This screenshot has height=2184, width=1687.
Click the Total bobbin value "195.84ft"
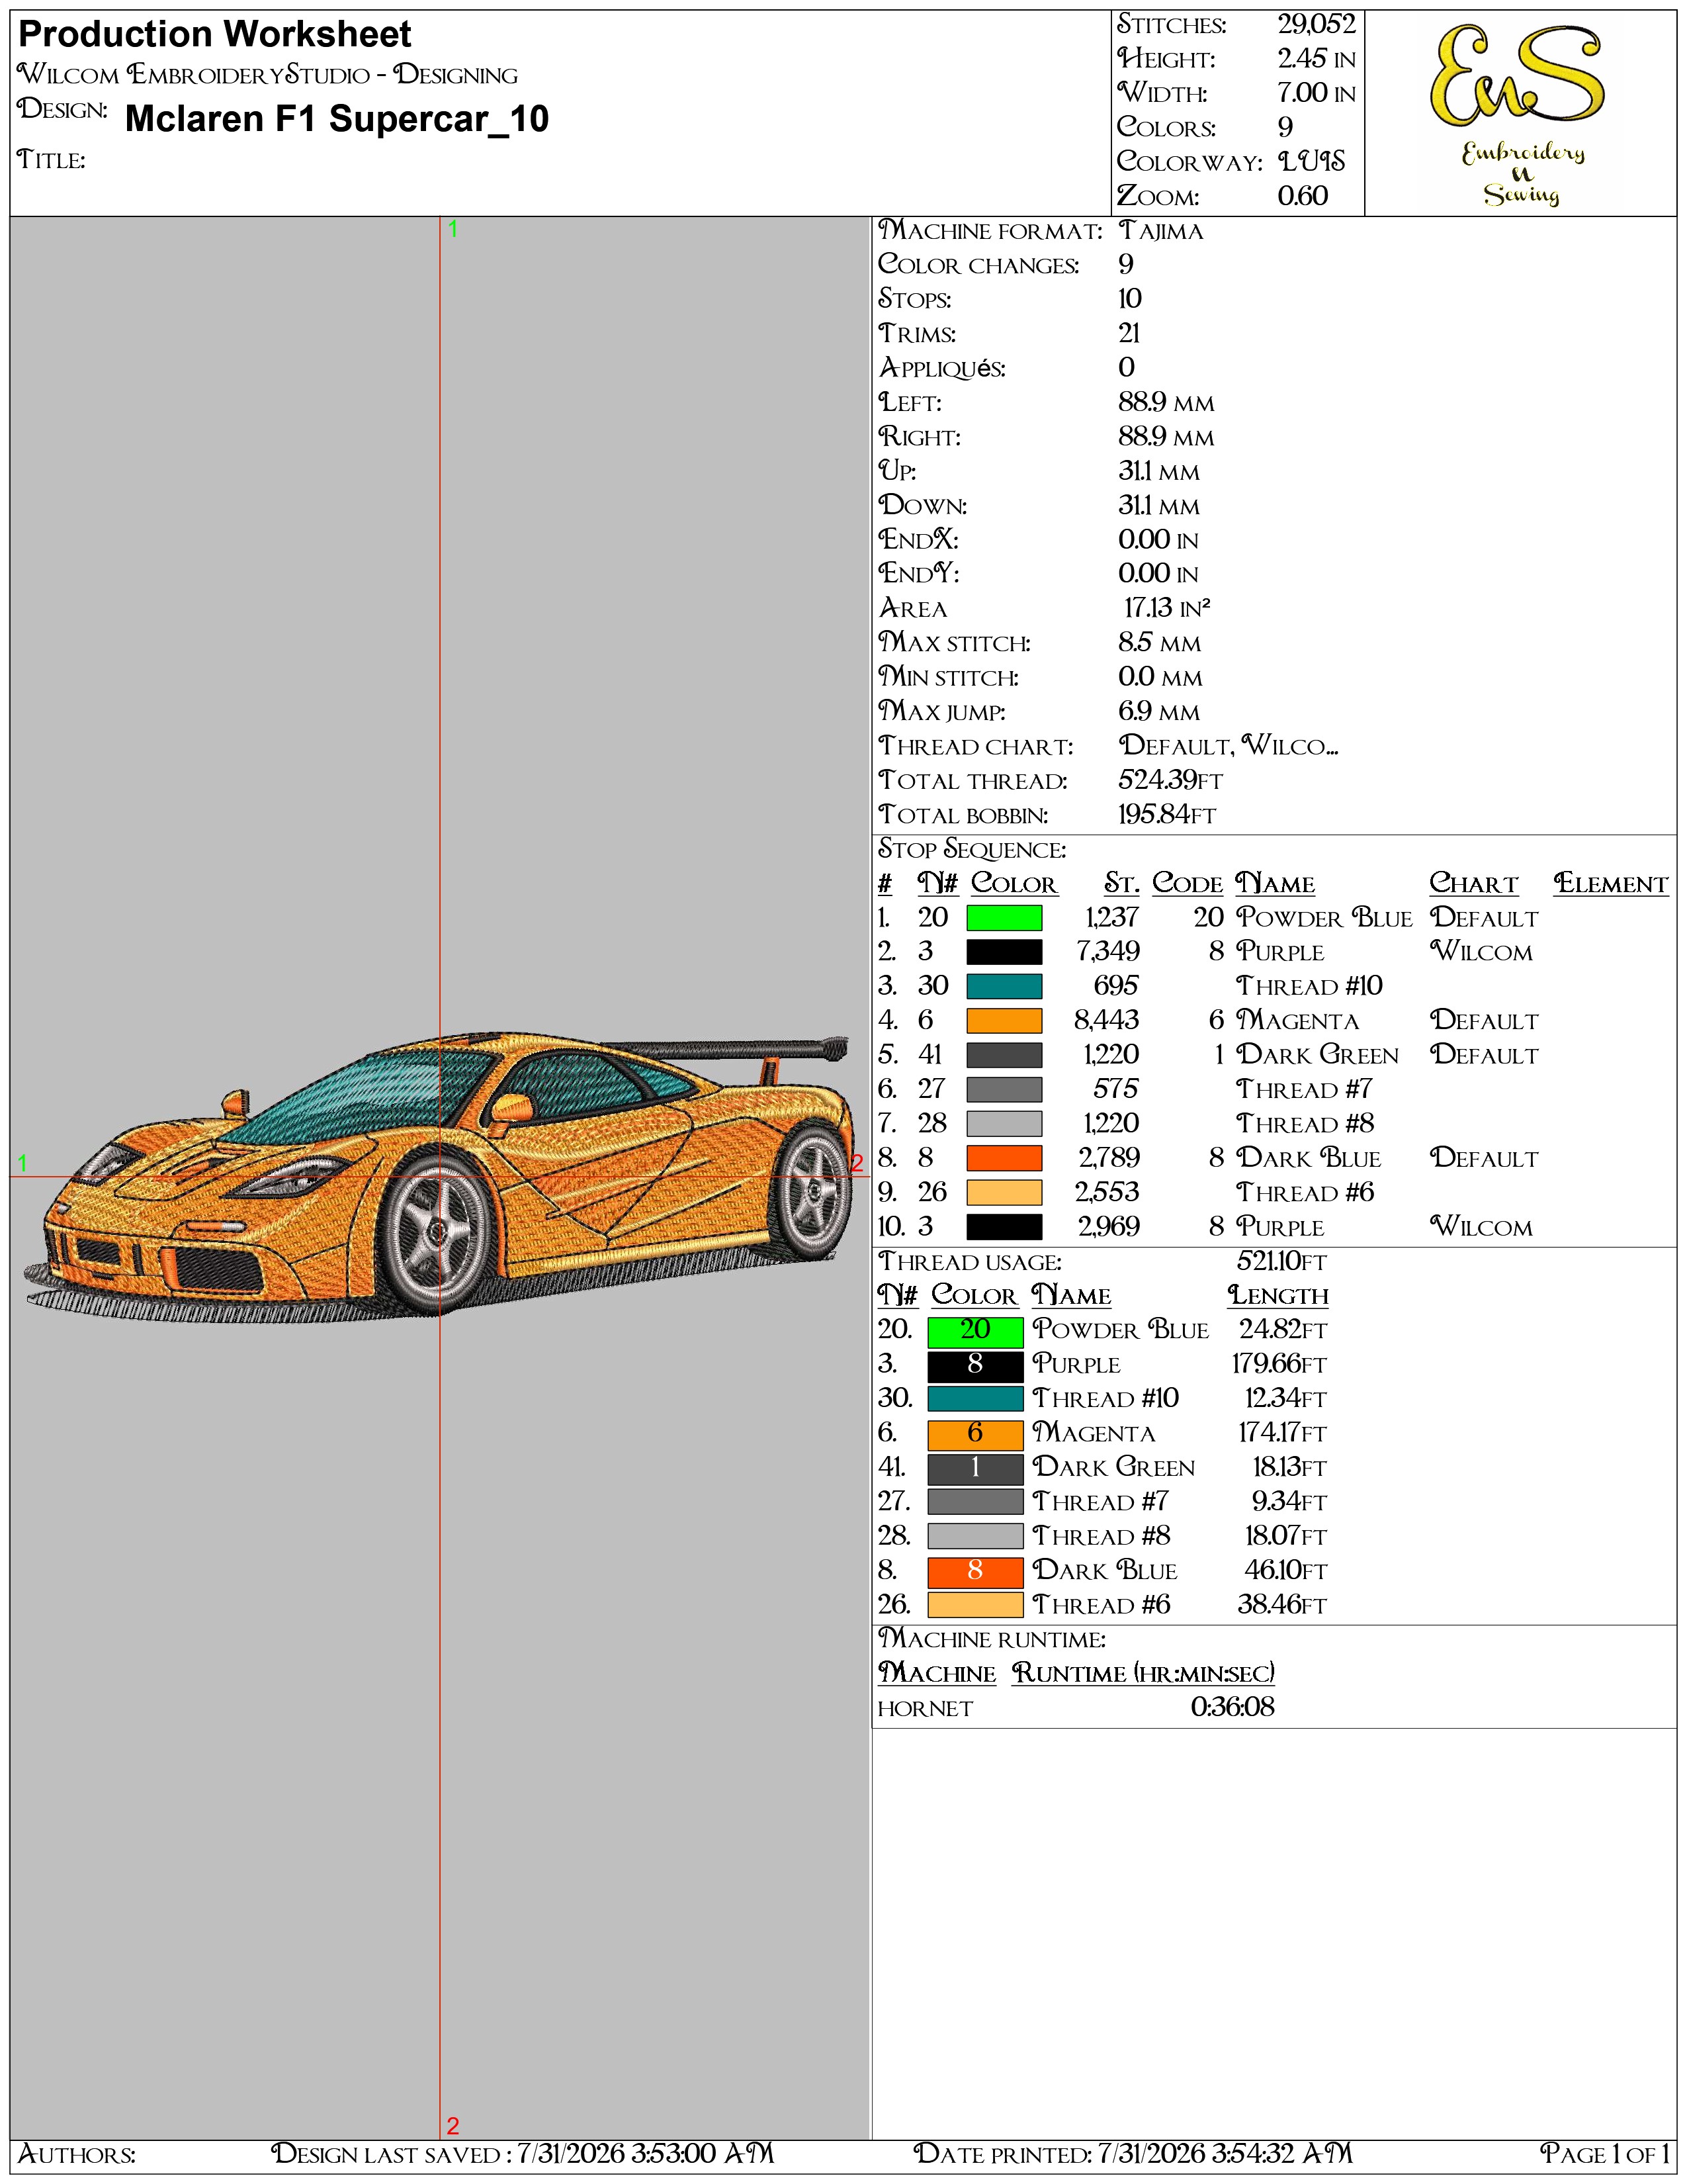tap(1167, 814)
